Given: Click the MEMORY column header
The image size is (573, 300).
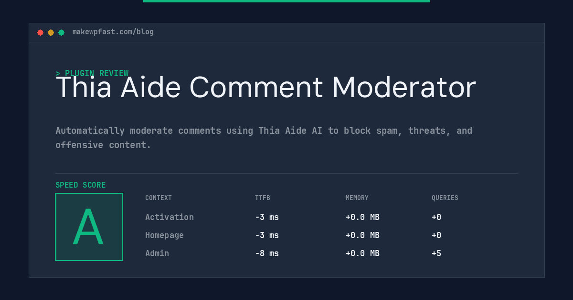Looking at the screenshot, I should 357,198.
